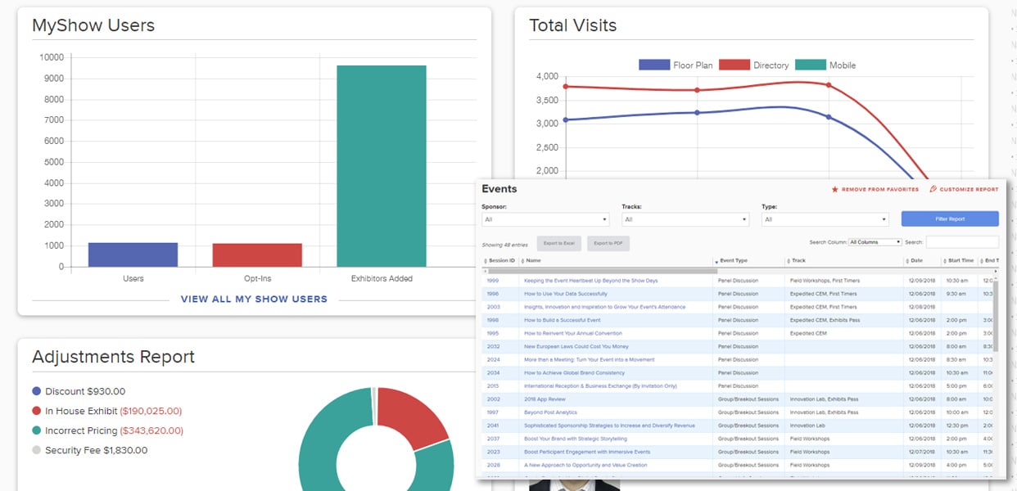The width and height of the screenshot is (1017, 491).
Task: Expand the Search Column selector
Action: [875, 242]
